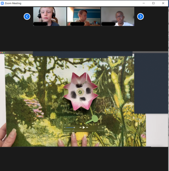Screen dimensions: 169x171
Task: Click the yellow minimize dot of shared window
Action: 2,53
